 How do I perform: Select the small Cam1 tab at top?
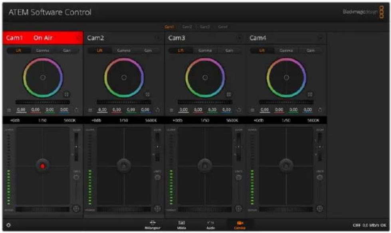[169, 27]
